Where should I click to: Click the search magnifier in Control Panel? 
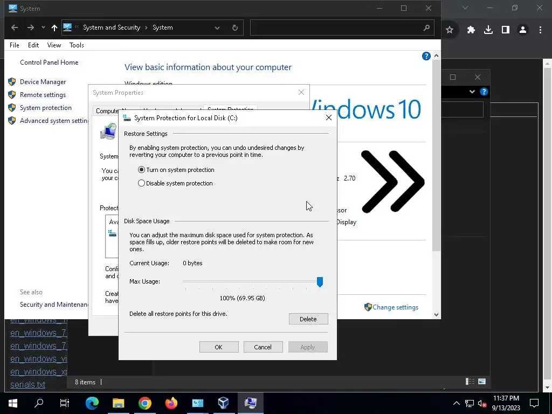[x=426, y=28]
